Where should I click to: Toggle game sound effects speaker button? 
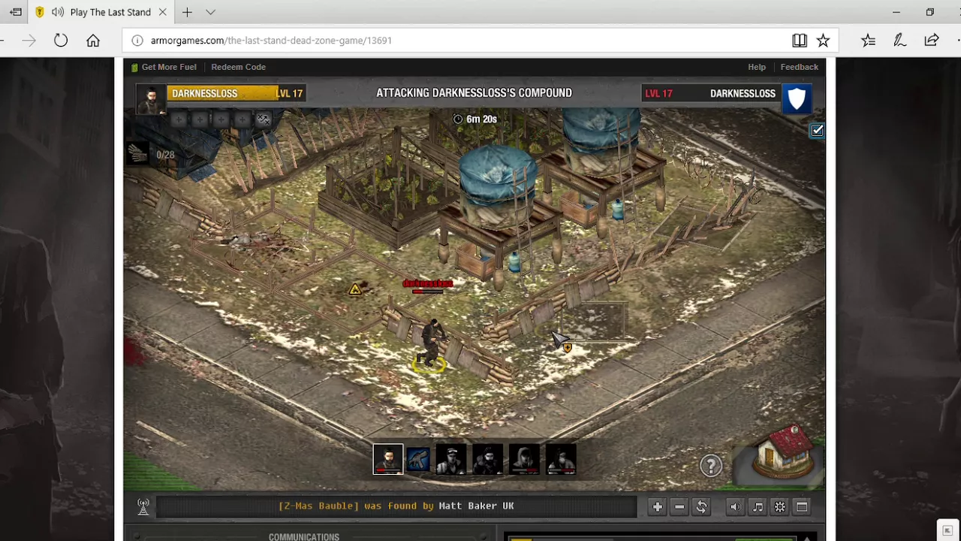tap(735, 507)
